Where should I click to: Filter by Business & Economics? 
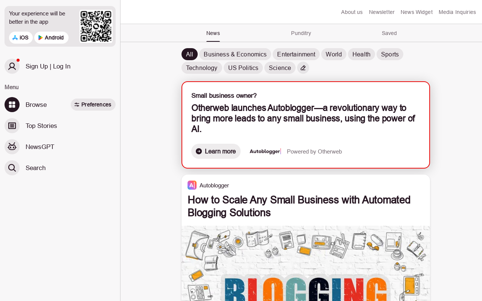click(x=235, y=54)
